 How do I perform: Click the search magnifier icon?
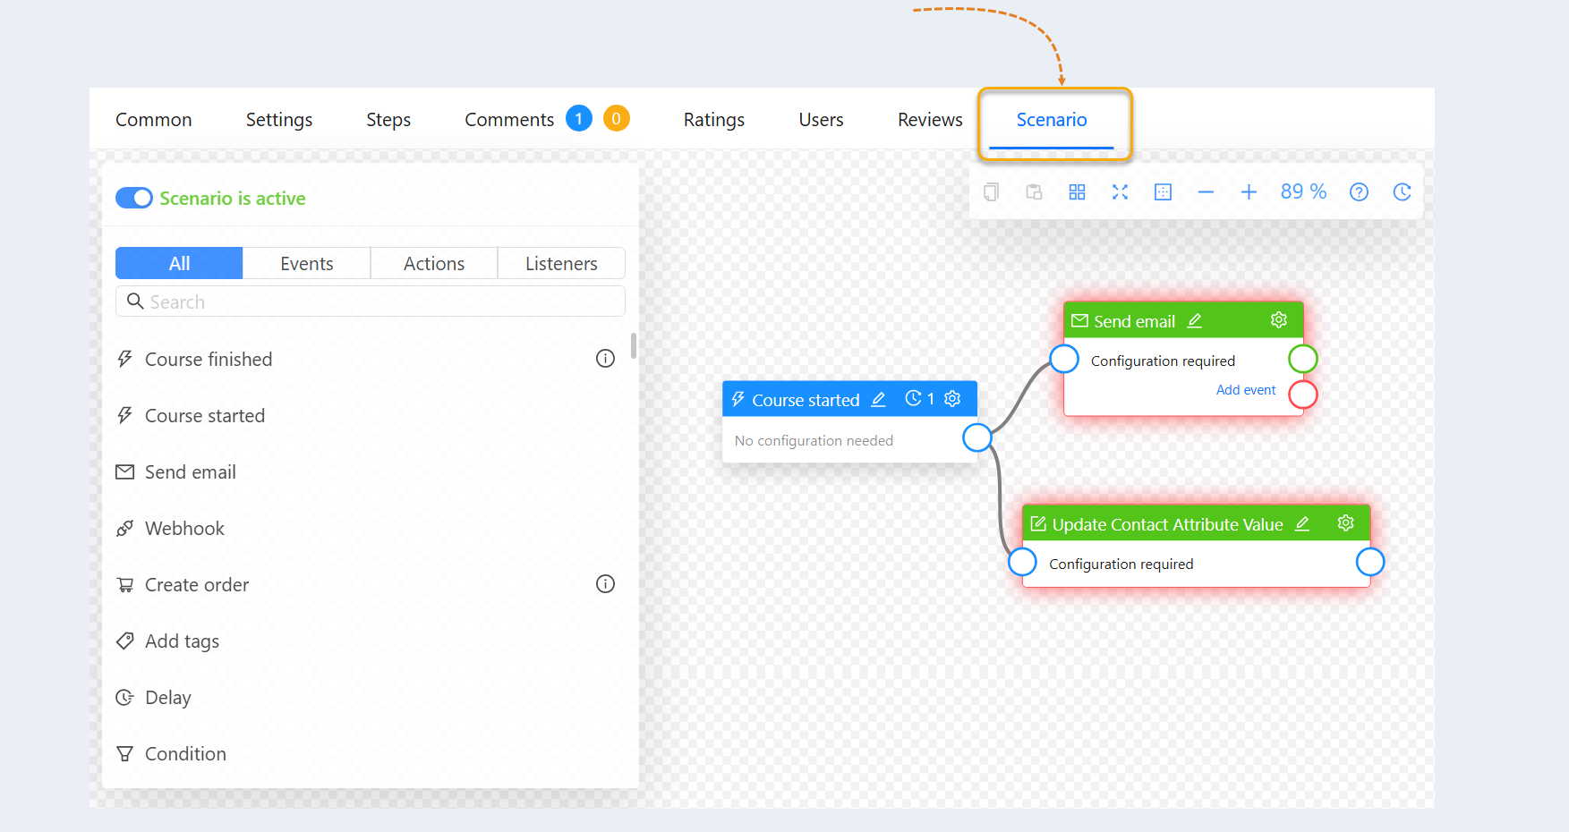135,301
